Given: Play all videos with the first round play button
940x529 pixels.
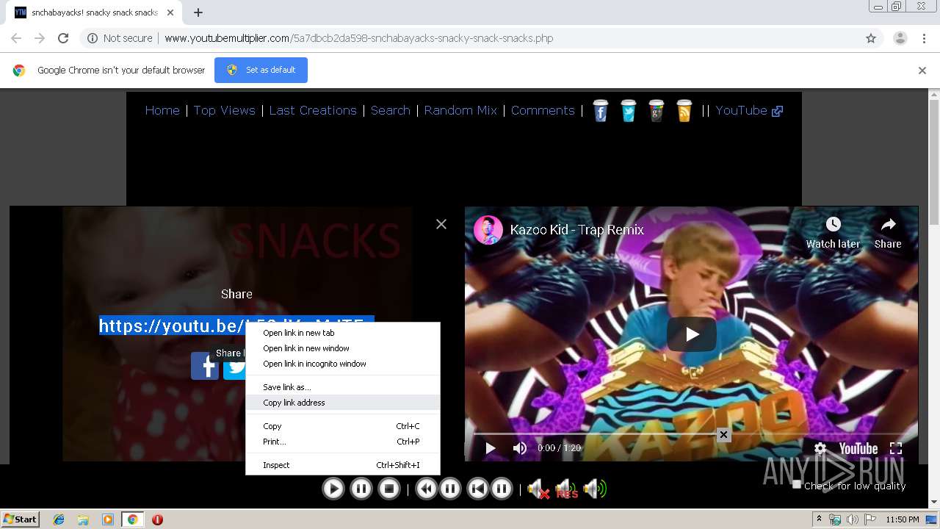Looking at the screenshot, I should click(x=333, y=489).
